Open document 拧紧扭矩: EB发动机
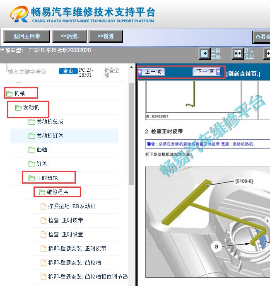This screenshot has height=286, width=270. click(72, 206)
